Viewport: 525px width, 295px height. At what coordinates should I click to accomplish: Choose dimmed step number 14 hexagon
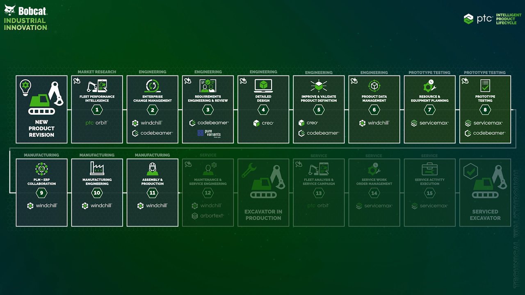point(374,193)
